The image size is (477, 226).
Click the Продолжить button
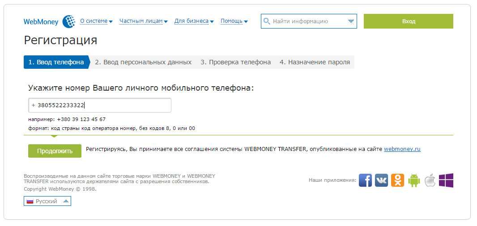pos(55,151)
